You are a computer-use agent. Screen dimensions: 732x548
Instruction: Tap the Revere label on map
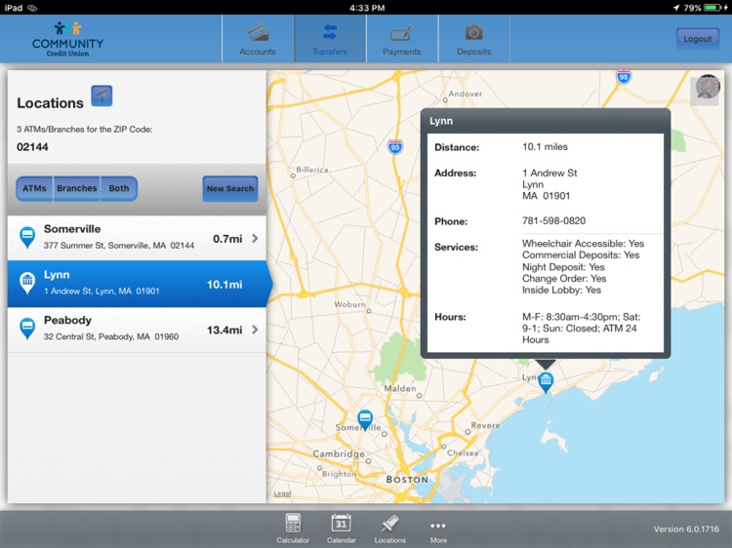click(485, 425)
